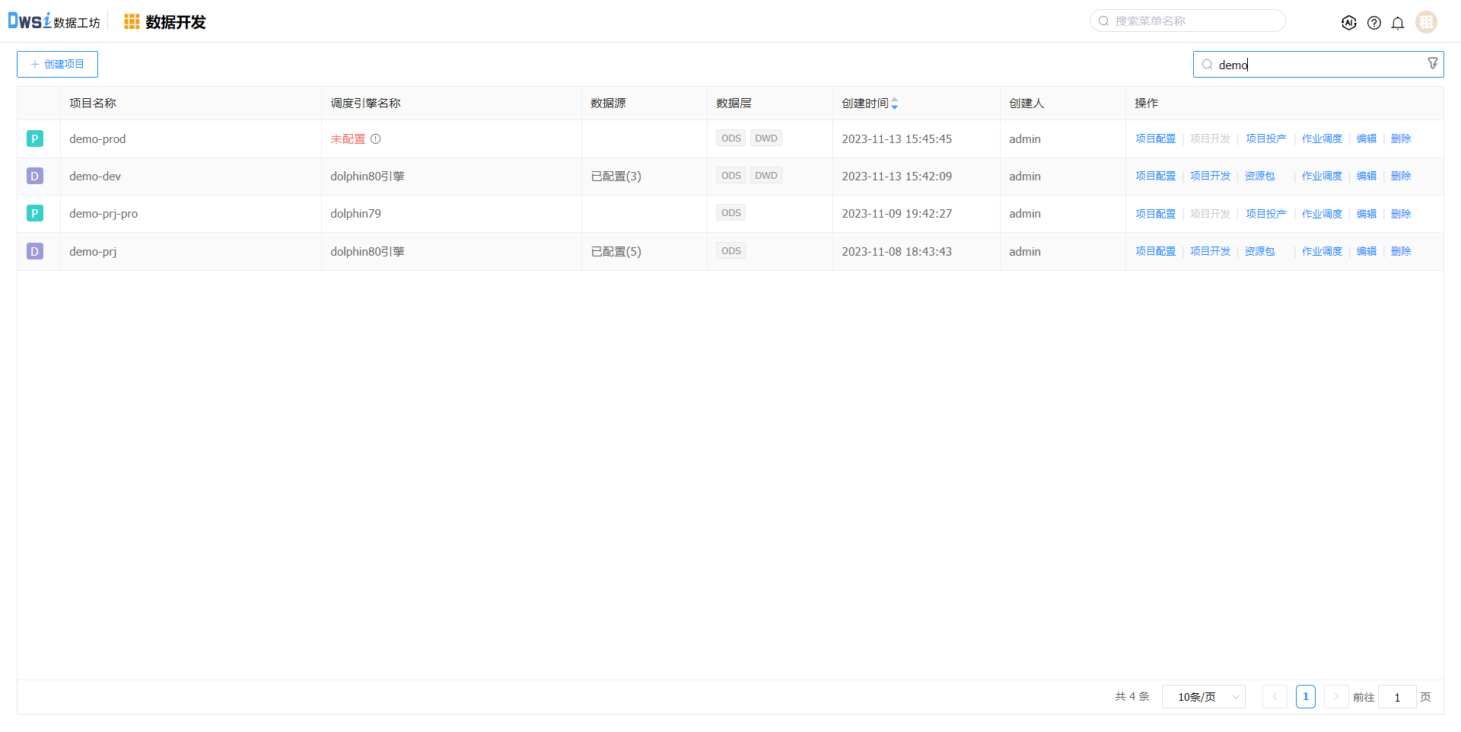The height and width of the screenshot is (732, 1461).
Task: Click the user avatar in top right
Action: (x=1426, y=22)
